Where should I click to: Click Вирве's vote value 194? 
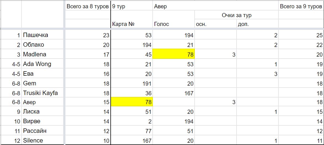[x=174, y=121]
